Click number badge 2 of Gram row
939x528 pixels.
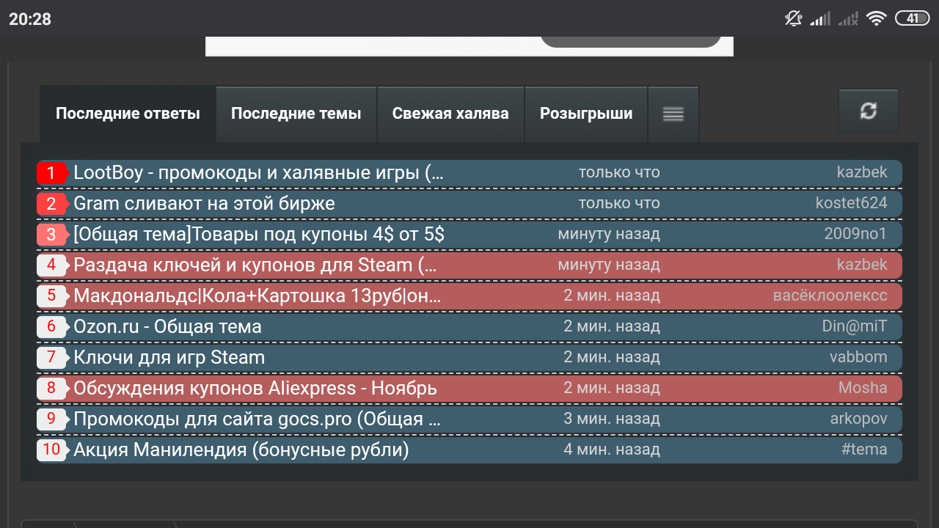tap(51, 204)
